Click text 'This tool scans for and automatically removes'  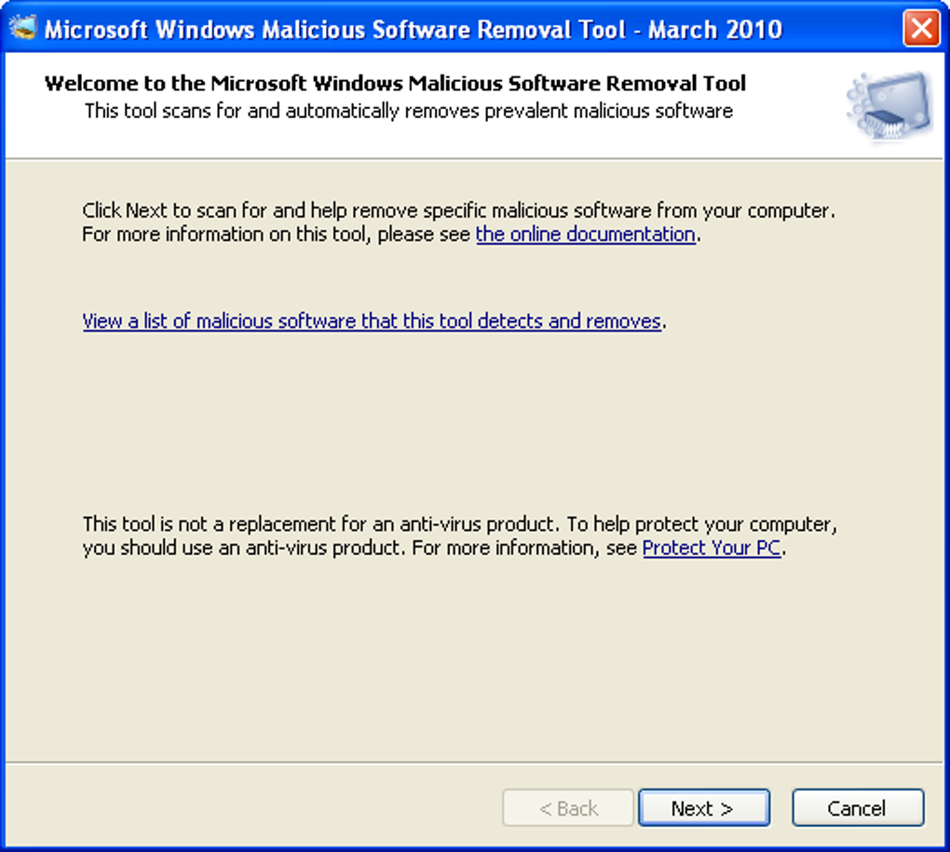click(x=281, y=112)
